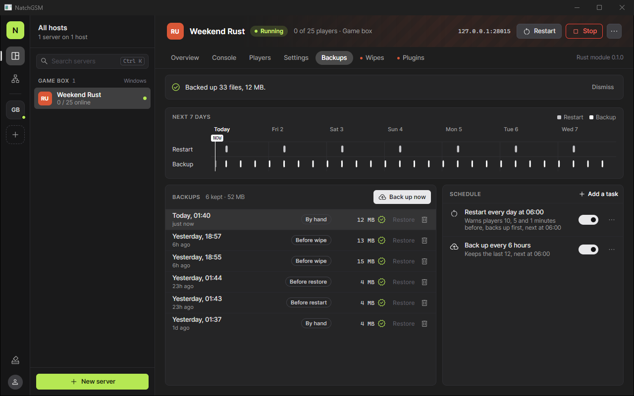
Task: Toggle the daily restart task switch
Action: pyautogui.click(x=588, y=220)
